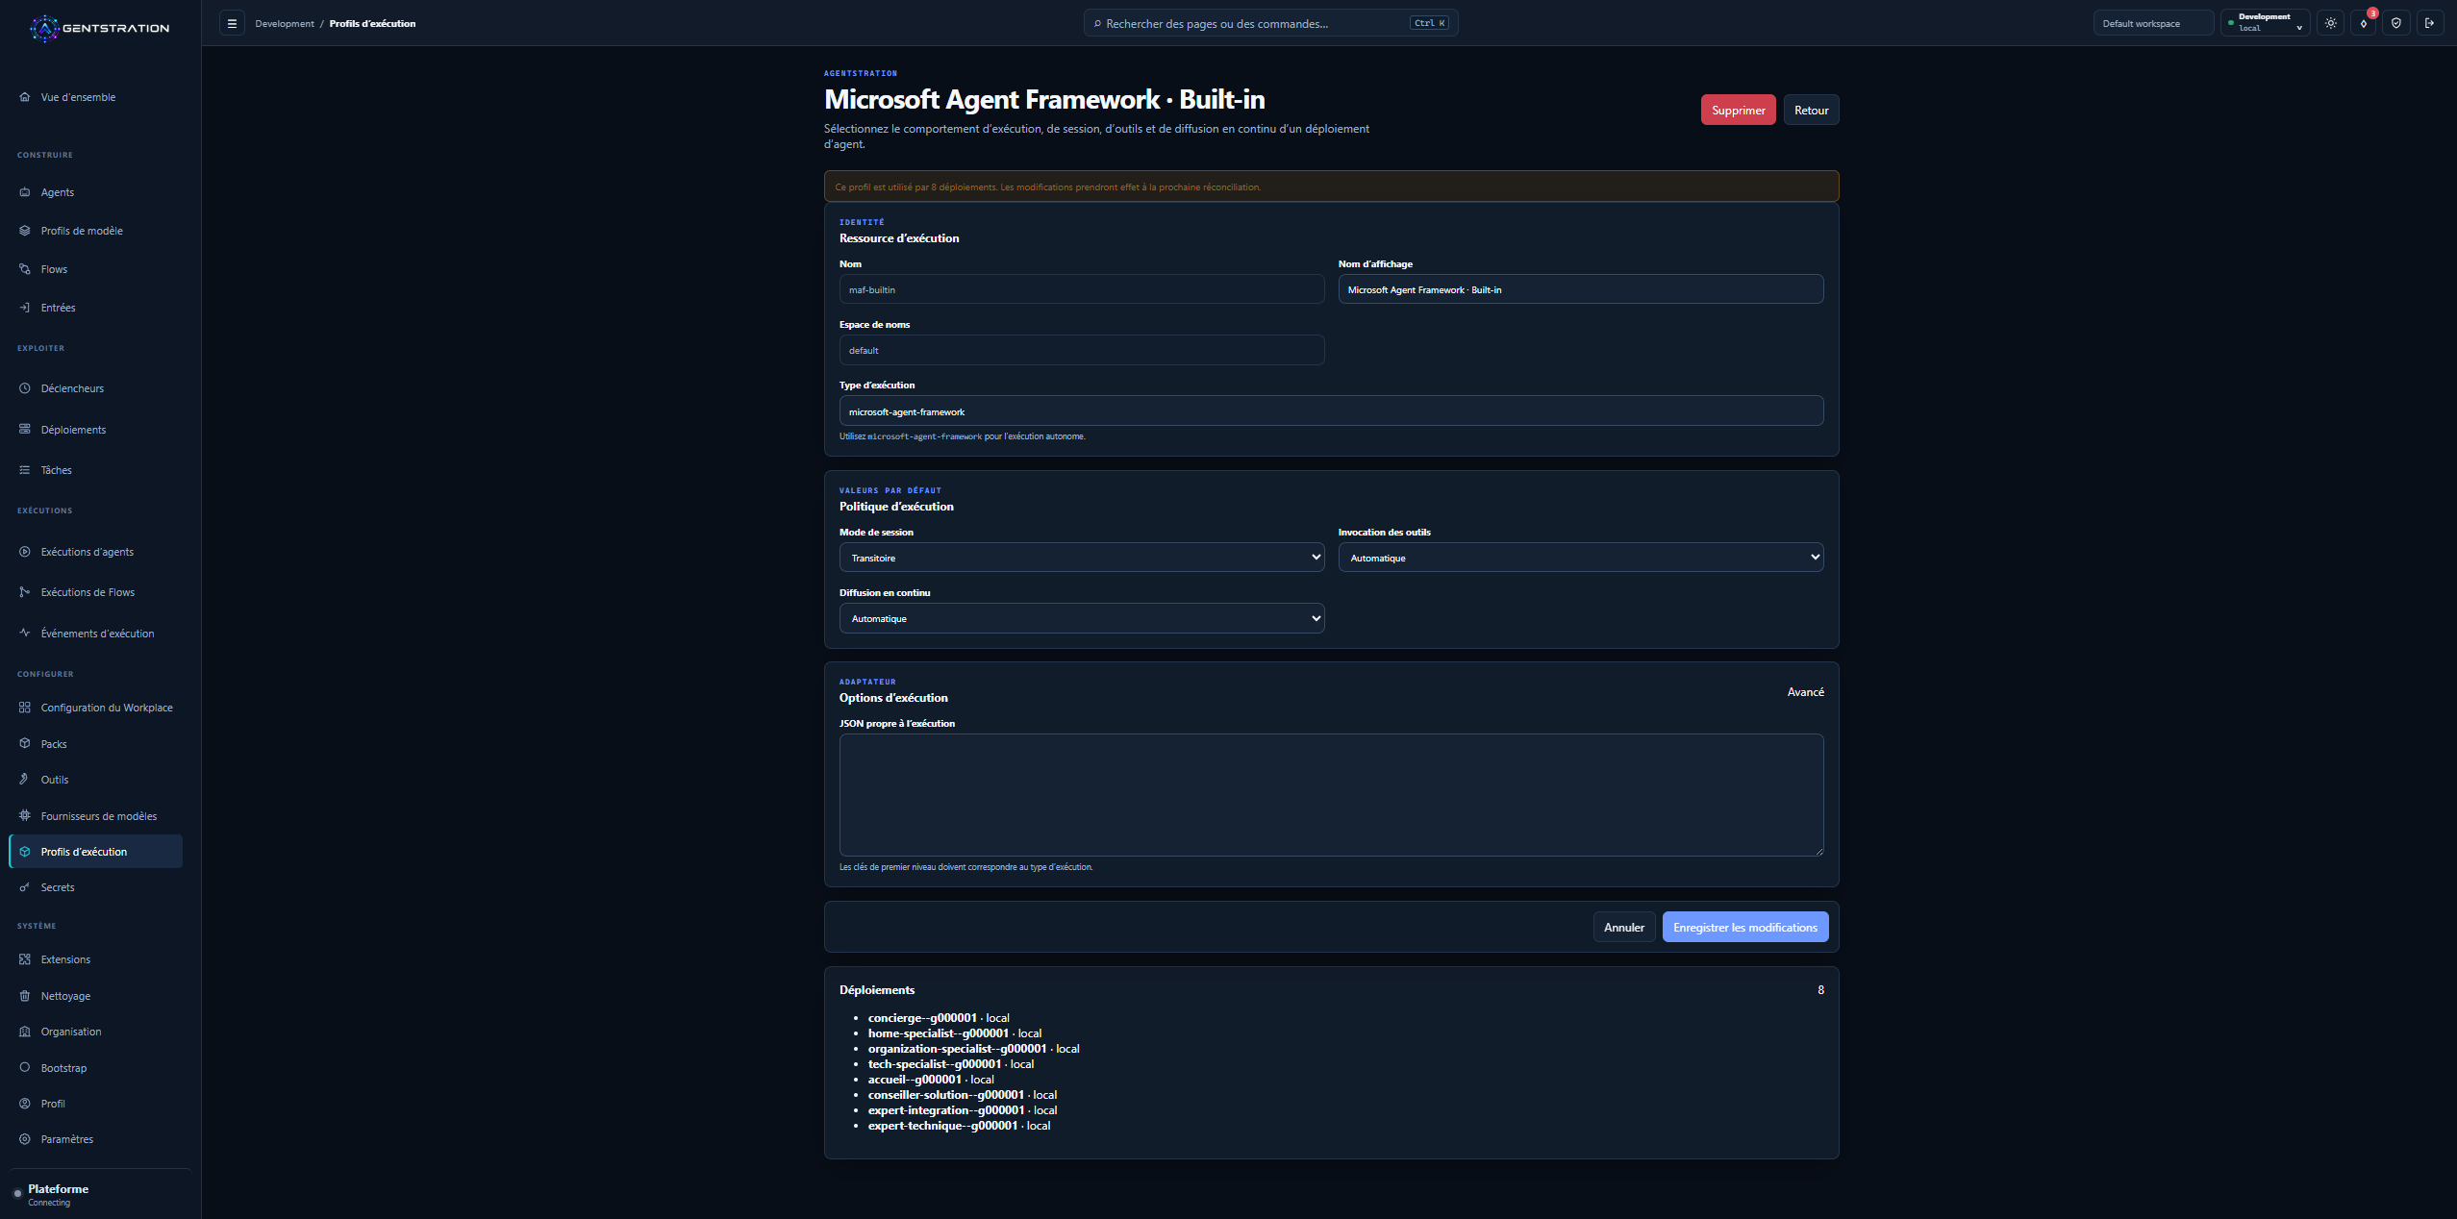Screen dimensions: 2457x1219
Task: Expand the Avancé options section
Action: 1805,692
